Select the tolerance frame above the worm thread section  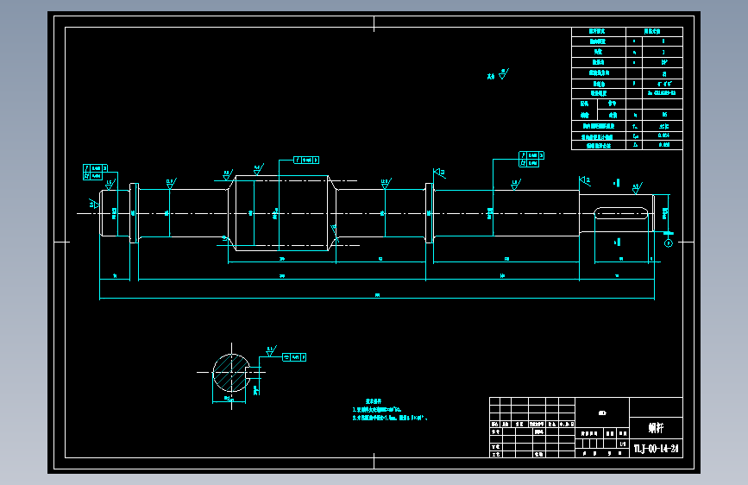(x=305, y=160)
